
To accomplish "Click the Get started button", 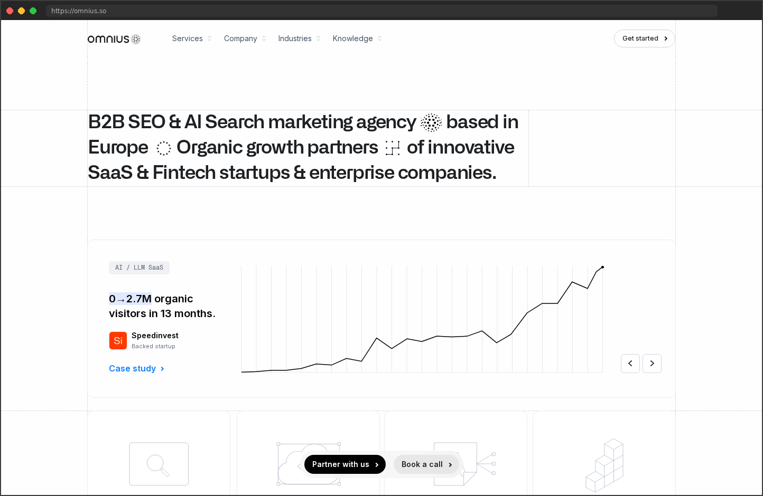I will pos(644,39).
